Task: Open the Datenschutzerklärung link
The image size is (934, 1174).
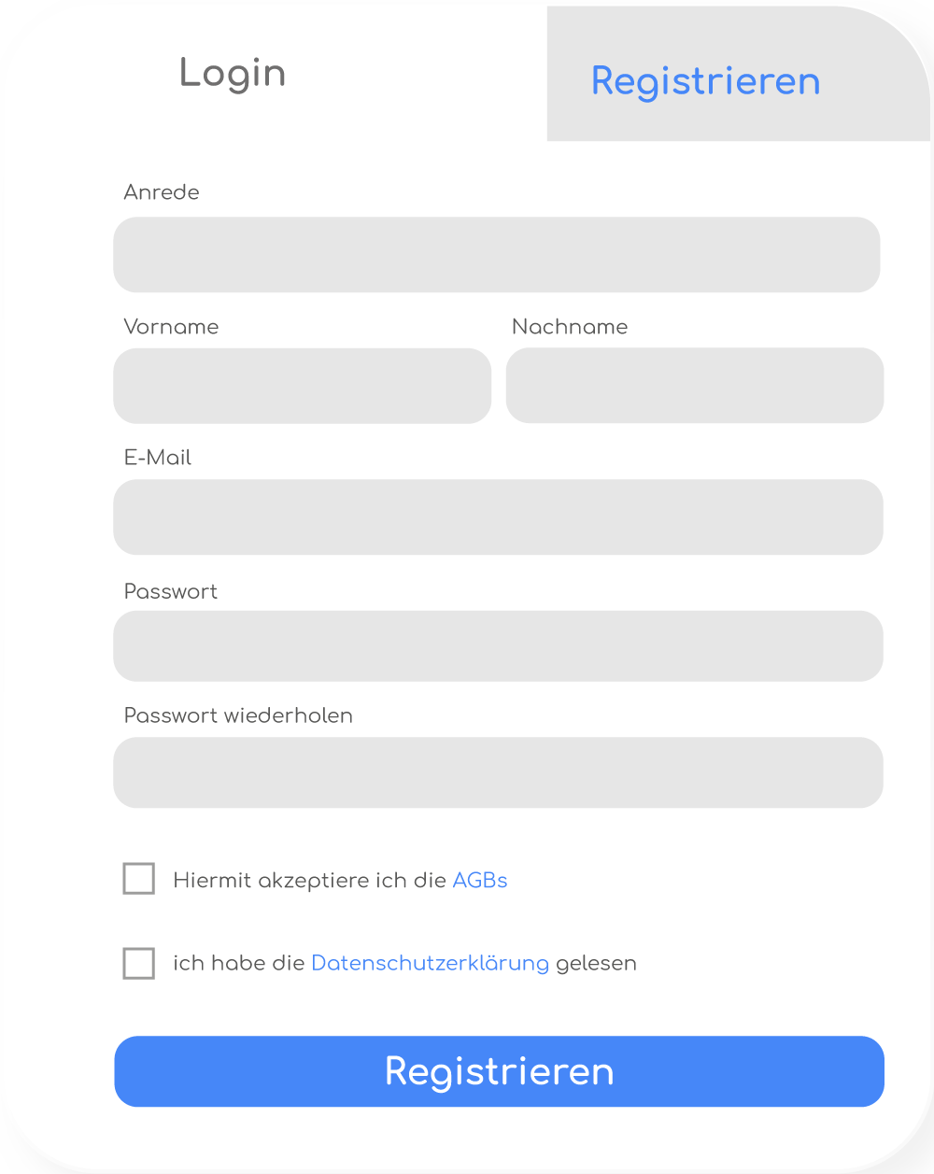Action: coord(430,963)
